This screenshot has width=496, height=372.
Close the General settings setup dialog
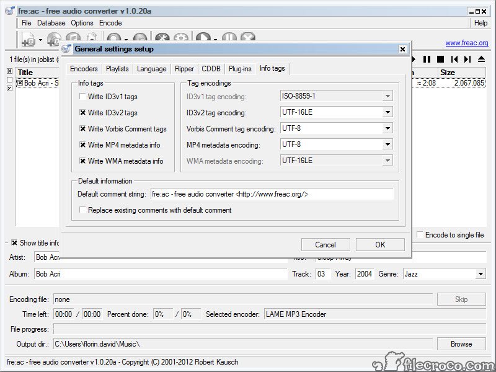(402, 49)
